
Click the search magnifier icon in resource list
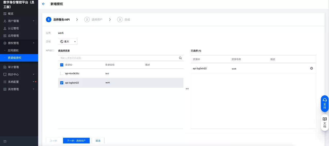click(x=180, y=58)
